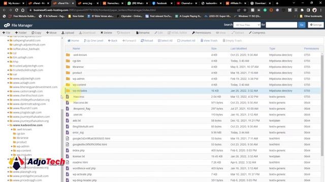Expand the softaculous_backups tree node
The height and width of the screenshot is (182, 325).
tap(8, 49)
